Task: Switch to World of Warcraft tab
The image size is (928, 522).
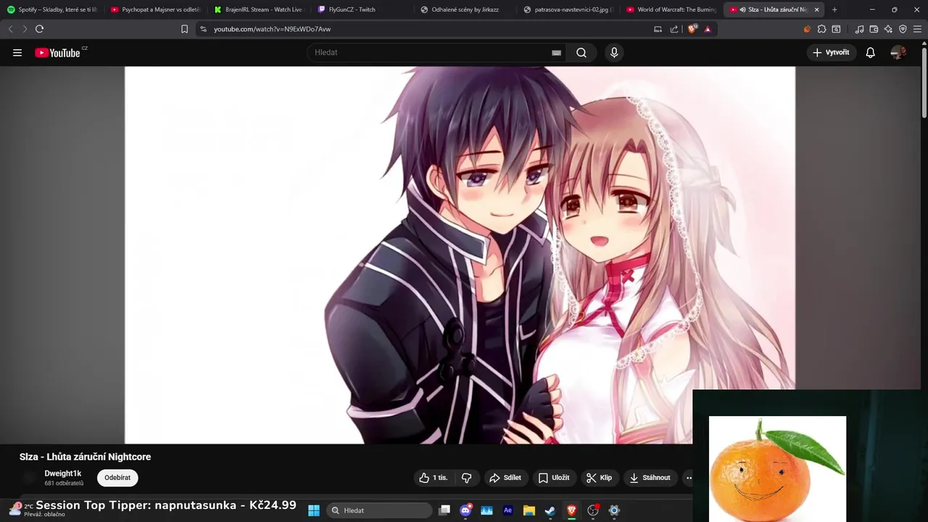Action: (x=673, y=9)
